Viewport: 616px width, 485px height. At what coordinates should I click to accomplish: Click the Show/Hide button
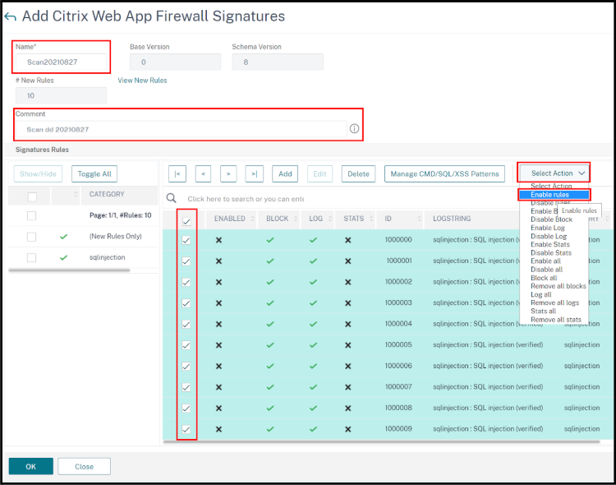(x=38, y=174)
